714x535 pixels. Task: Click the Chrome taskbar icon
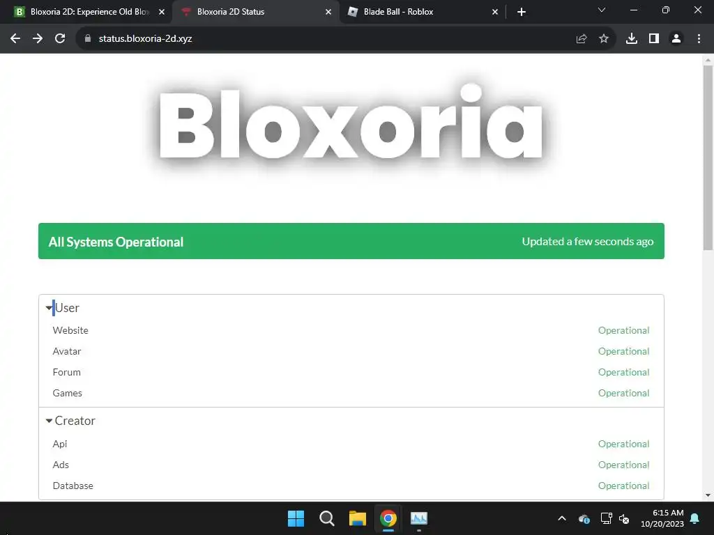pos(388,518)
